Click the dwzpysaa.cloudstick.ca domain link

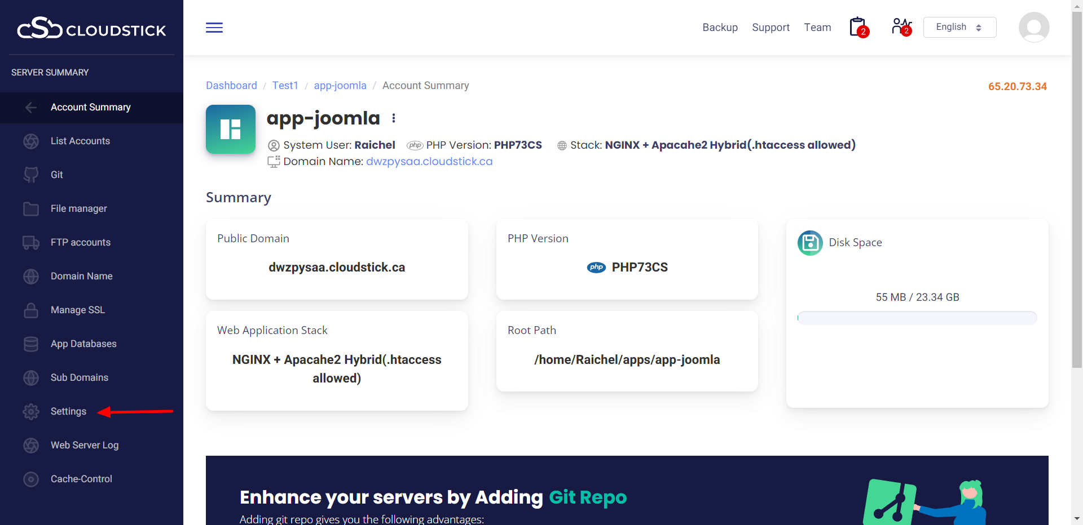pos(429,162)
